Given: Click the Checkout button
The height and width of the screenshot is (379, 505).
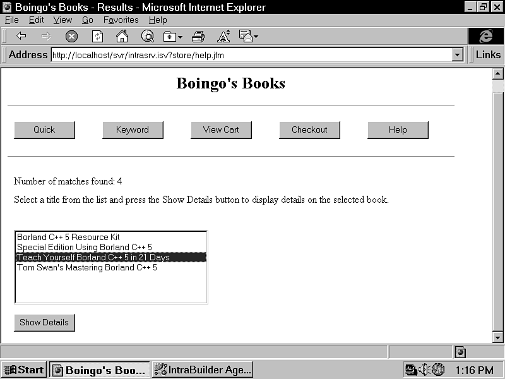Looking at the screenshot, I should tap(309, 130).
